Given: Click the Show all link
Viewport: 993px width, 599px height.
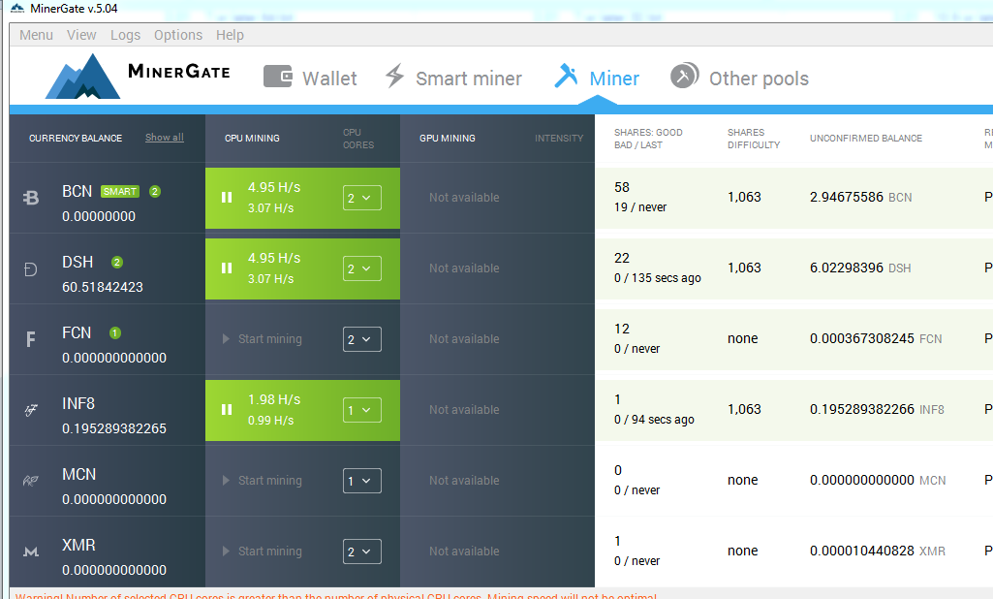Looking at the screenshot, I should point(165,137).
